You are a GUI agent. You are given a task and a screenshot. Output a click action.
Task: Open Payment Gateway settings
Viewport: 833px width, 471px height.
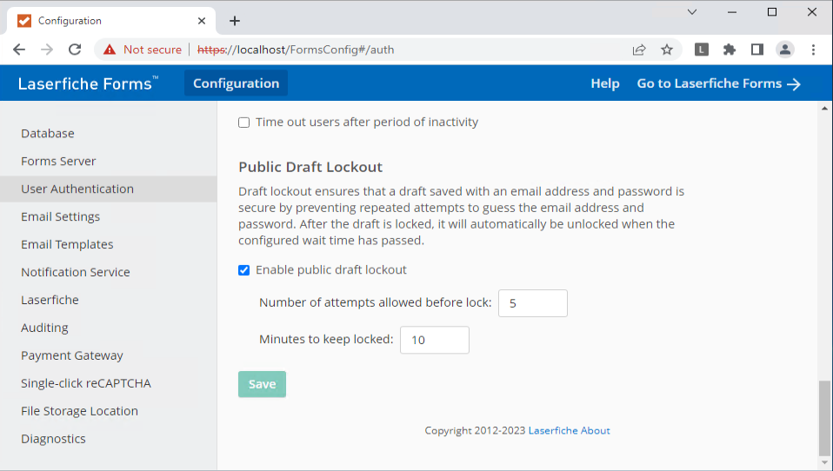coord(109,355)
